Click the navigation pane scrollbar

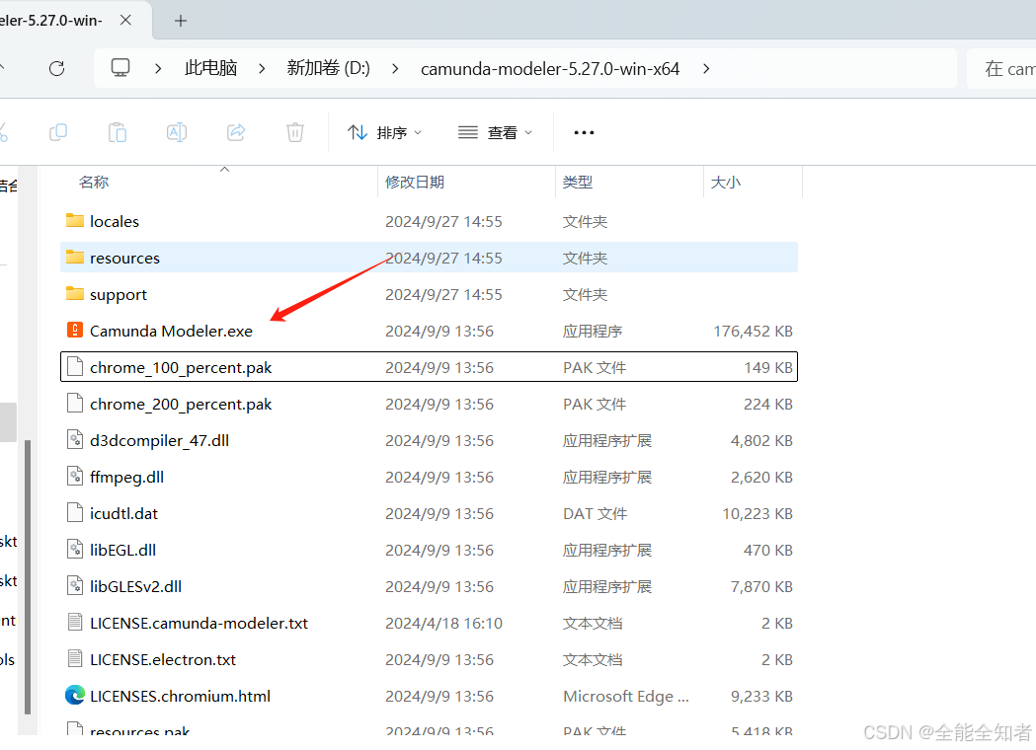point(28,577)
